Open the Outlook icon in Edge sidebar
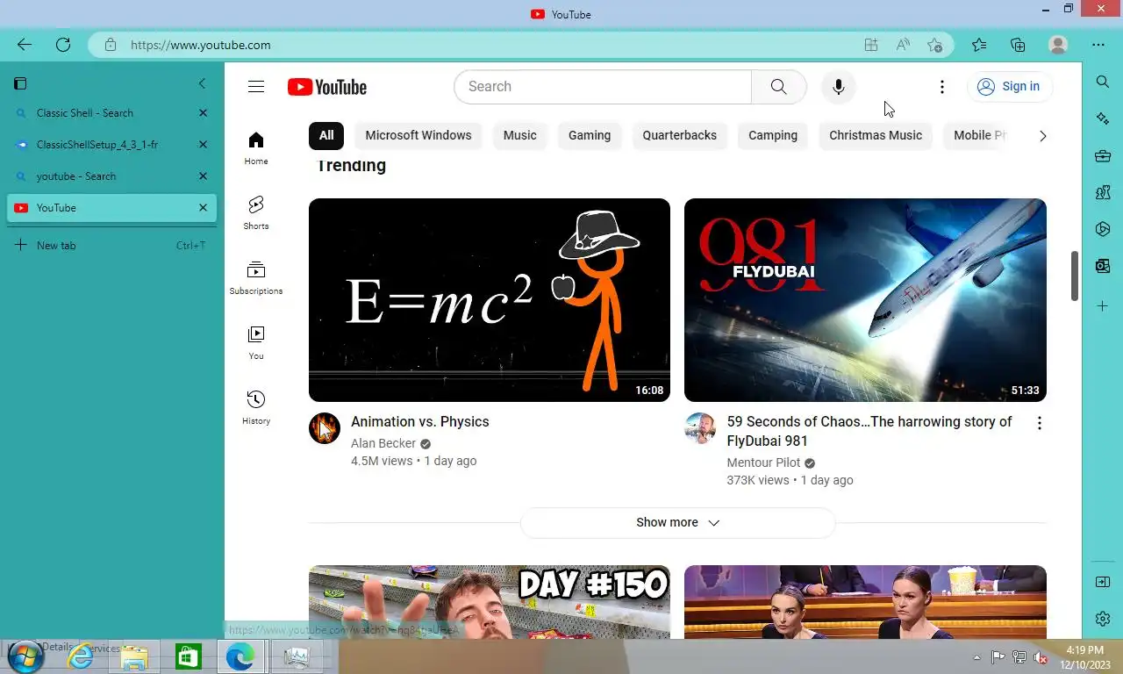Viewport: 1123px width, 674px height. (1103, 266)
